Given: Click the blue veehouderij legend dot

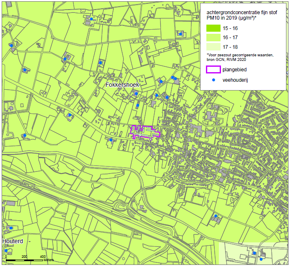Looking at the screenshot, I should click(213, 80).
